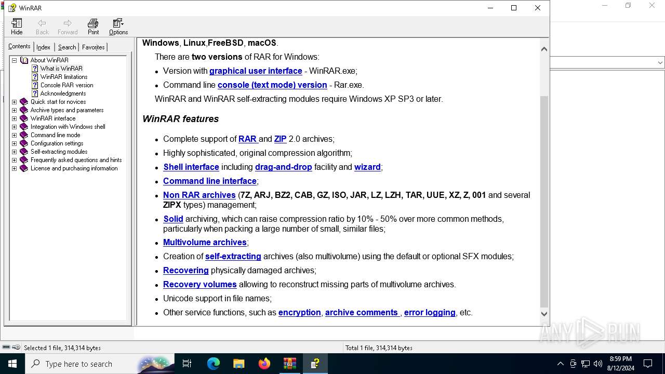Select the 'Acknowledgments' topic icon
The image size is (665, 374).
35,94
